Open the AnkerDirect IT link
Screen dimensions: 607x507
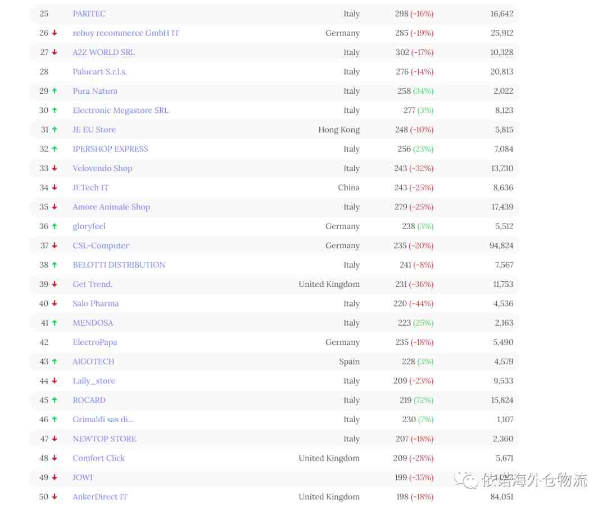100,497
